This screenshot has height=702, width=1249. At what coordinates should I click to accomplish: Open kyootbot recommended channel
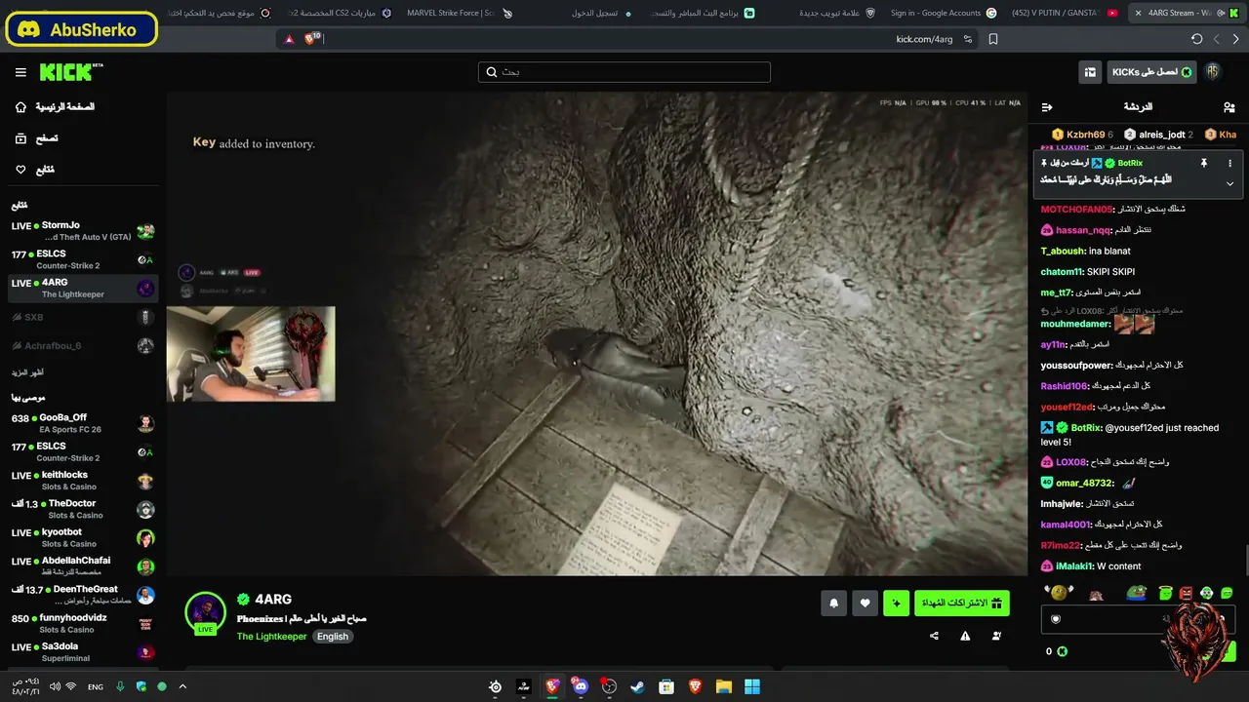(83, 538)
